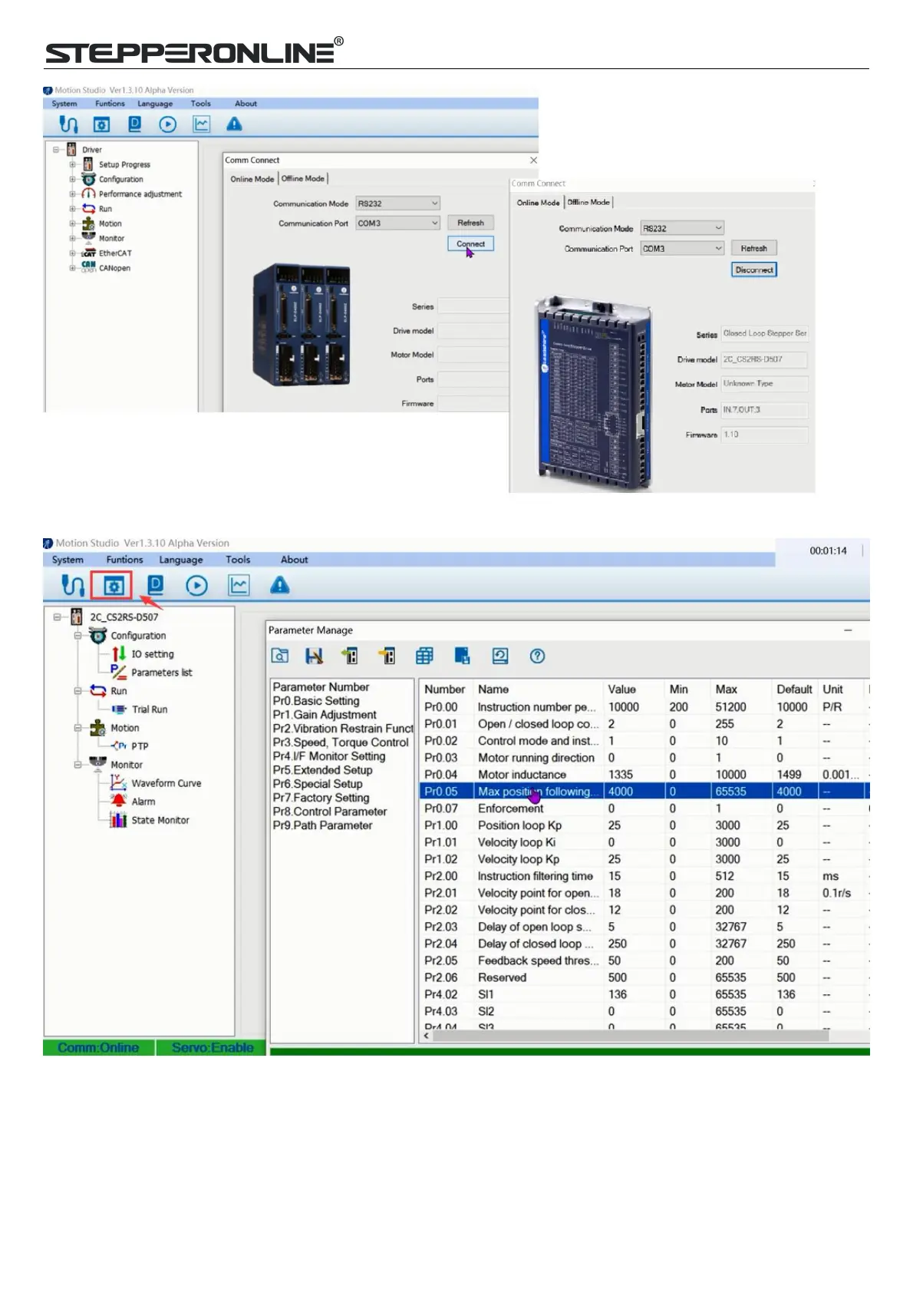
Task: Click the green-arrow upload icon in Parameter Manage
Action: (351, 656)
